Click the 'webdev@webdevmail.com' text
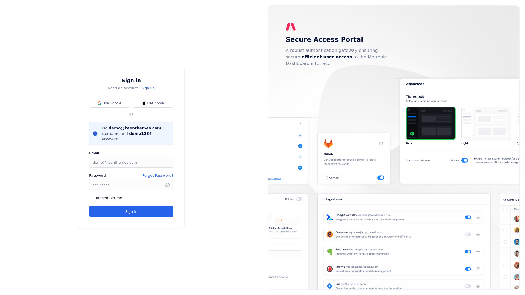The width and height of the screenshot is (525, 295). (x=374, y=215)
